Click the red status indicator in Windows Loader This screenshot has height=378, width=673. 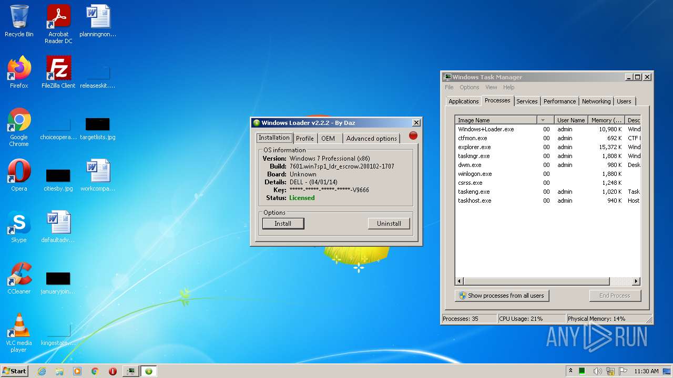pyautogui.click(x=413, y=135)
